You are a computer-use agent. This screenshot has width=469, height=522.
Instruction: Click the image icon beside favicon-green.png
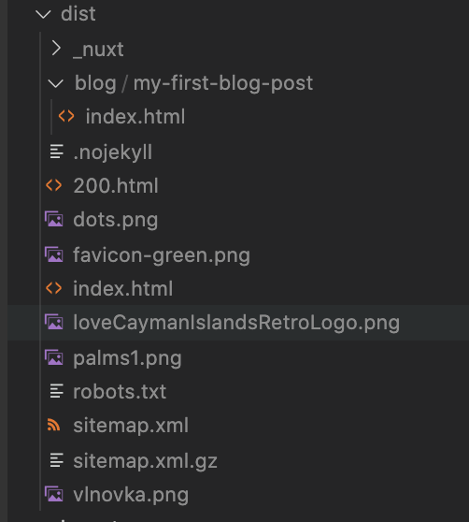54,254
